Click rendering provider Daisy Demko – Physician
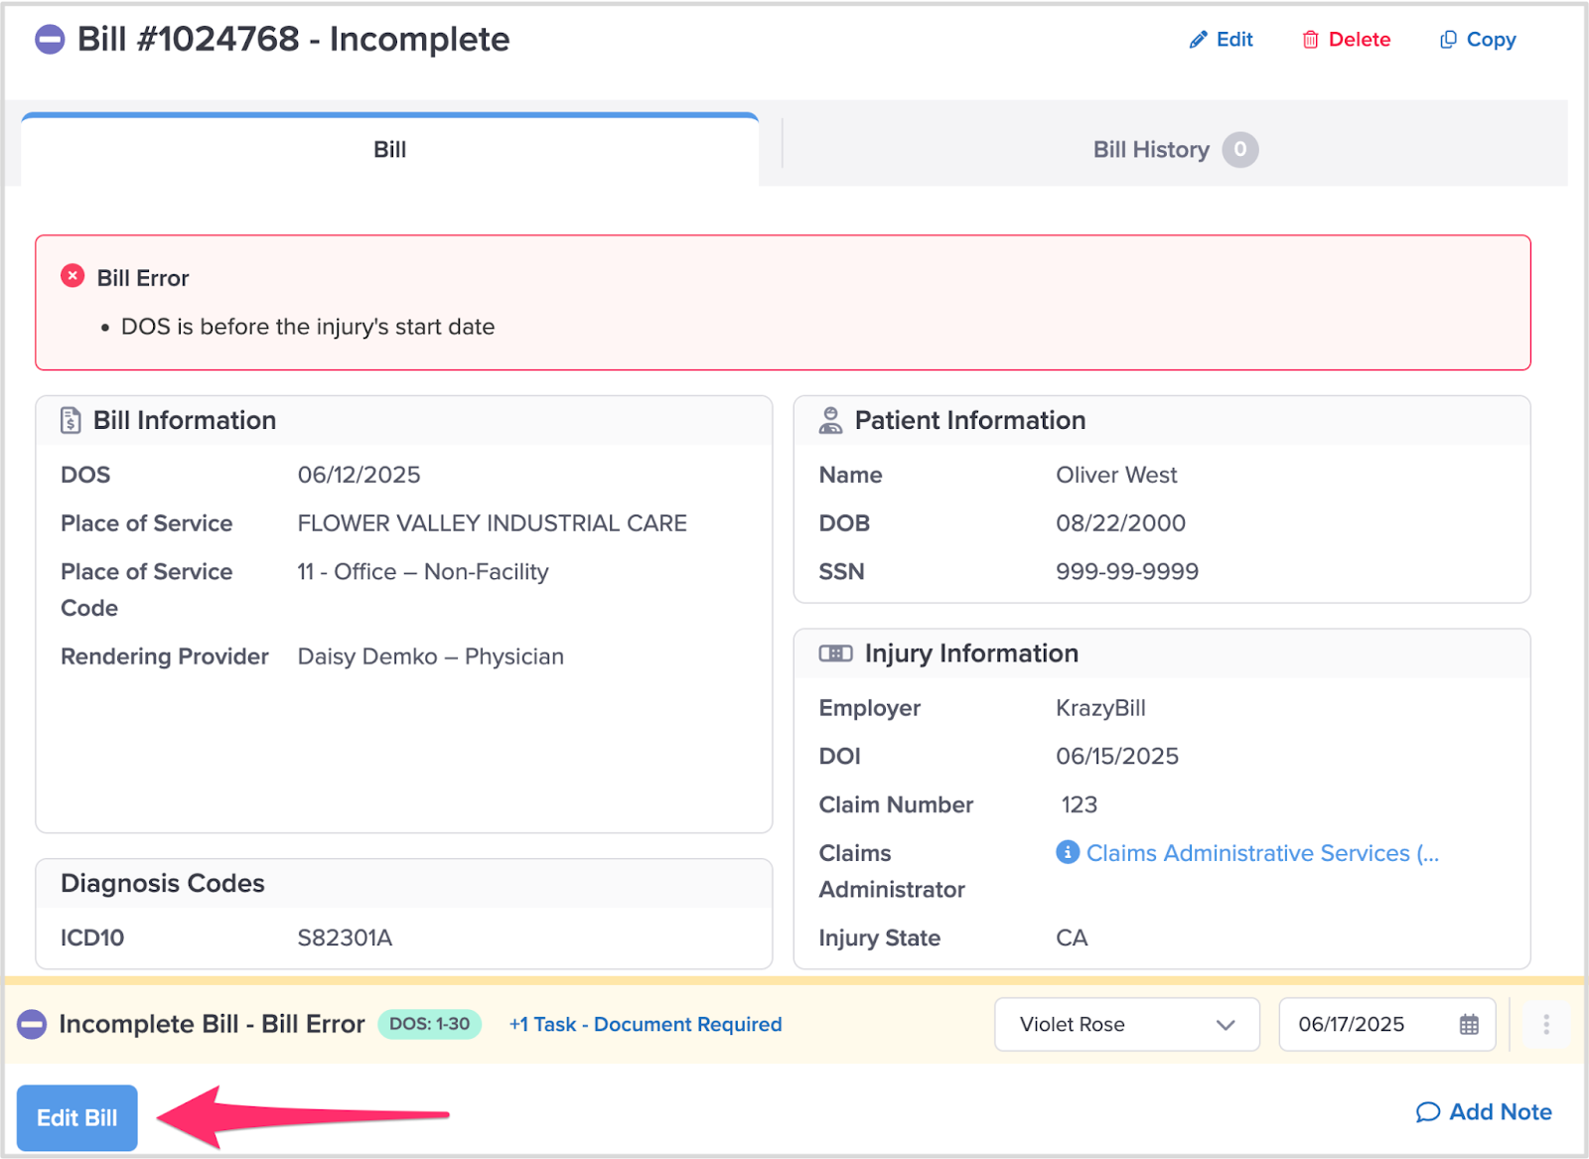The width and height of the screenshot is (1589, 1159). tap(430, 656)
